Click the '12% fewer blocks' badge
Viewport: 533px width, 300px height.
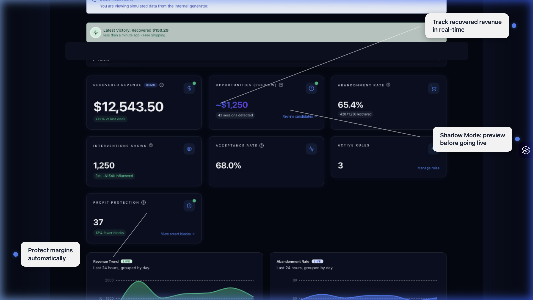[109, 233]
